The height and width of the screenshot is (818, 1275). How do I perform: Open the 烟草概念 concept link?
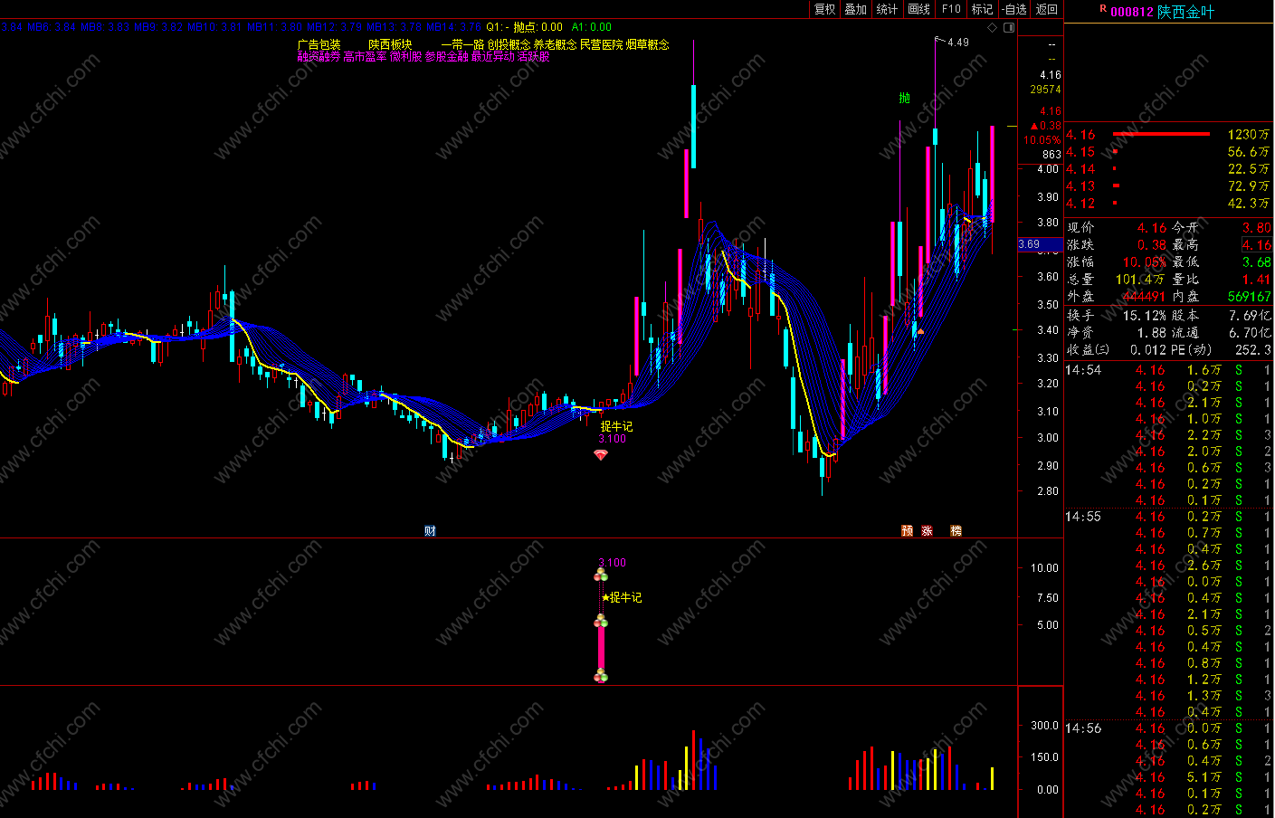point(647,44)
